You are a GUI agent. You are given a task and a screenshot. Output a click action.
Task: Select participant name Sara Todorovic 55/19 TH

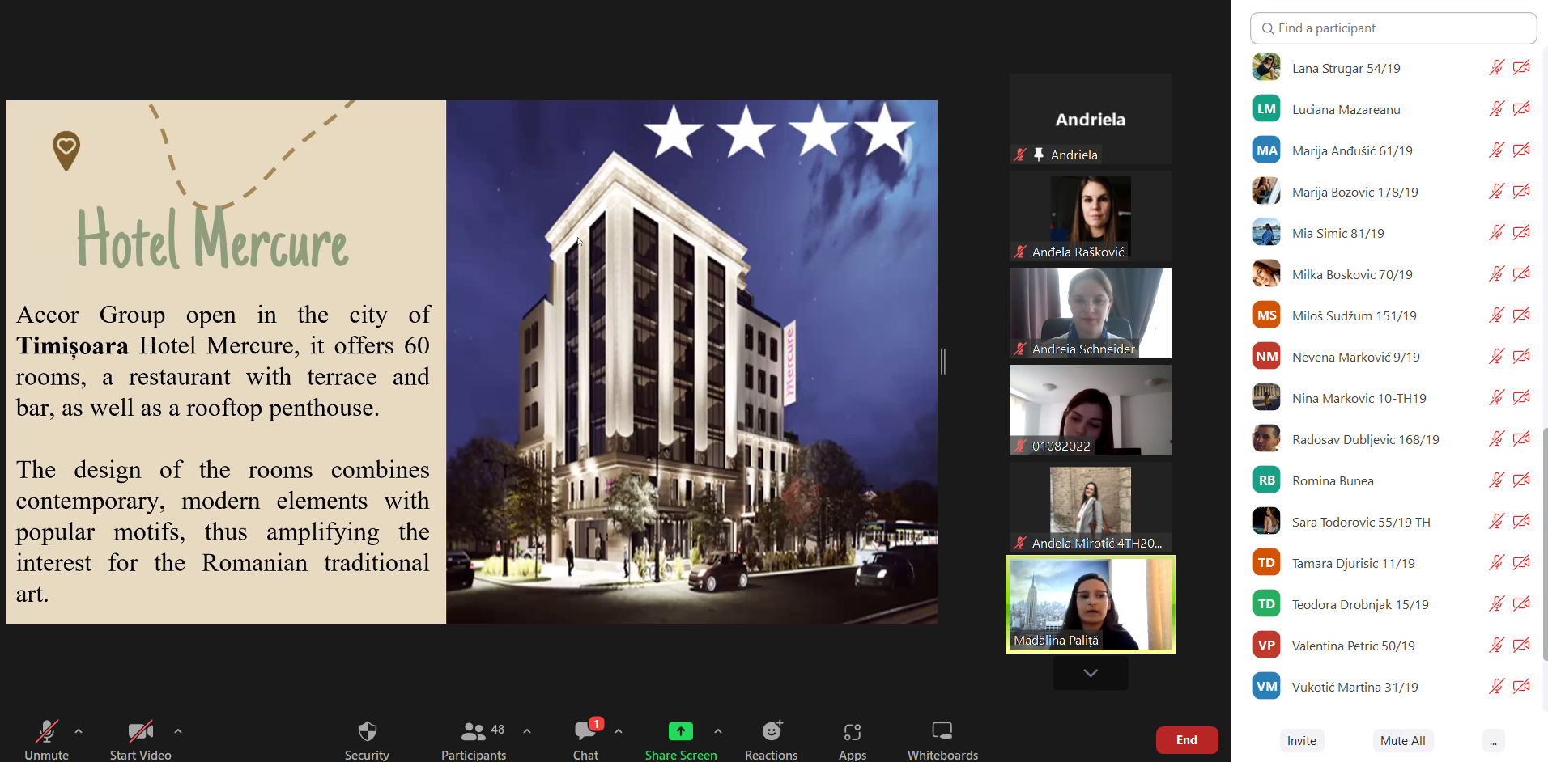(x=1361, y=522)
